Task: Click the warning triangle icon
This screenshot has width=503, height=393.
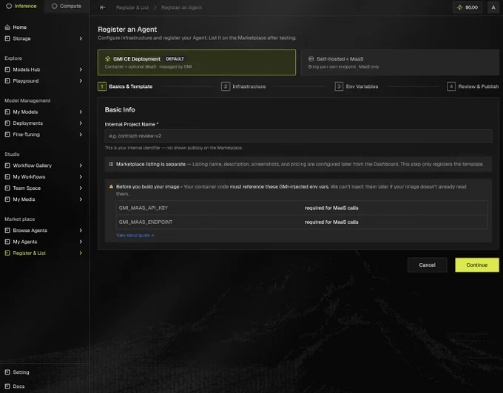Action: point(111,186)
